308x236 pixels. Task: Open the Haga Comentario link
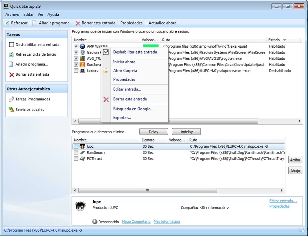pyautogui.click(x=136, y=222)
